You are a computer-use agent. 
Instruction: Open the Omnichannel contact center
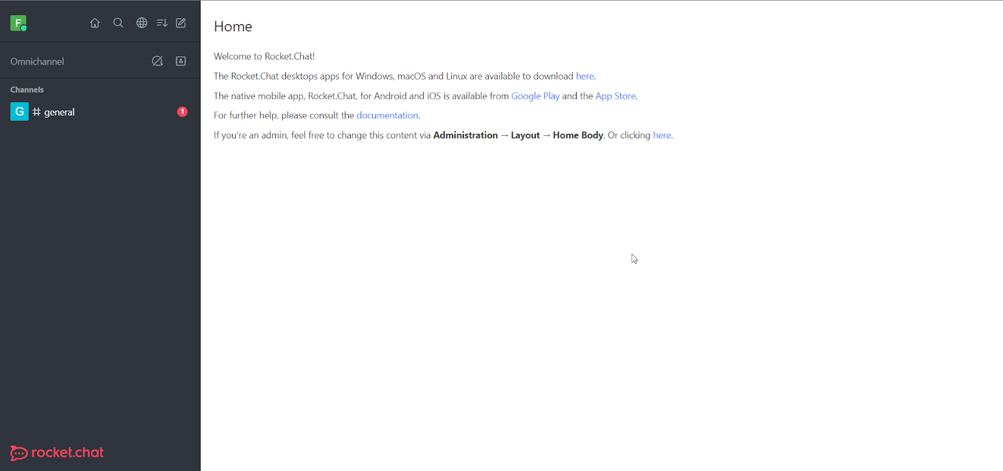click(x=181, y=61)
